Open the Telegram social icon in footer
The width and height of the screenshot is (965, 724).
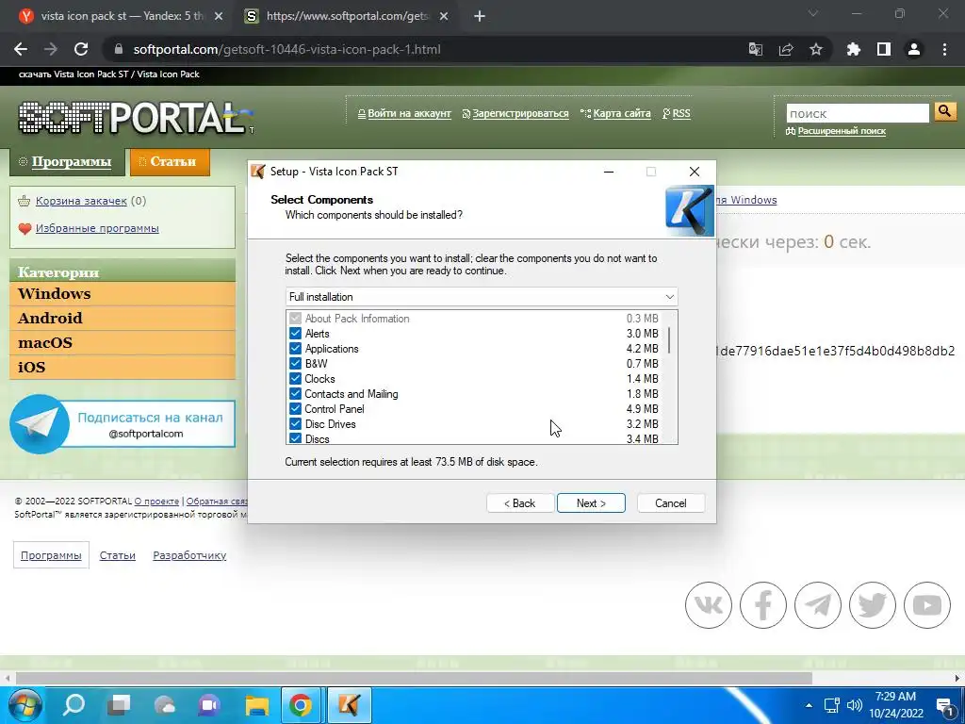pos(817,605)
